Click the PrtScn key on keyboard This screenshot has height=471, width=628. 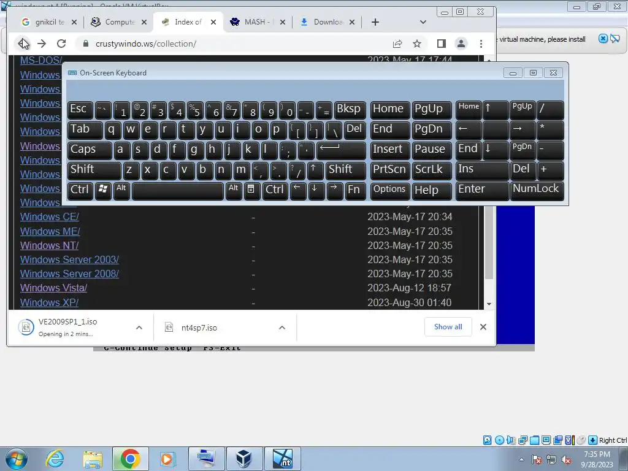coord(390,170)
